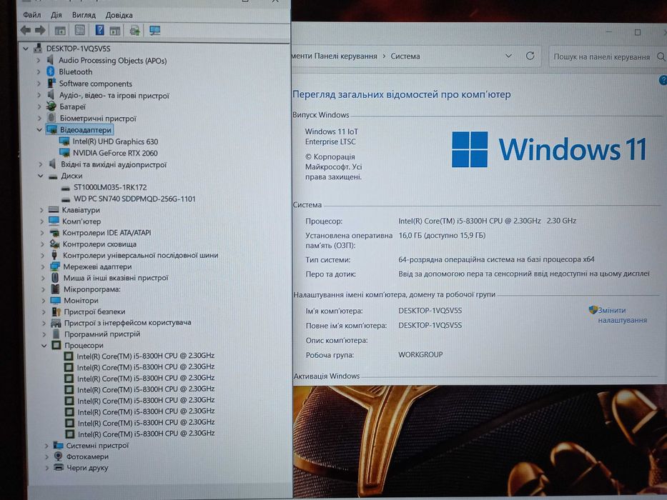Select the Bluetooth device category icon
The height and width of the screenshot is (500, 667).
coord(51,71)
